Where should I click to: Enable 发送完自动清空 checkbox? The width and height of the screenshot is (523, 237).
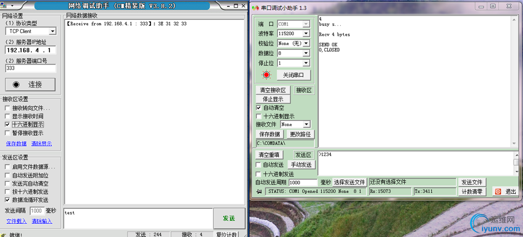click(7, 183)
